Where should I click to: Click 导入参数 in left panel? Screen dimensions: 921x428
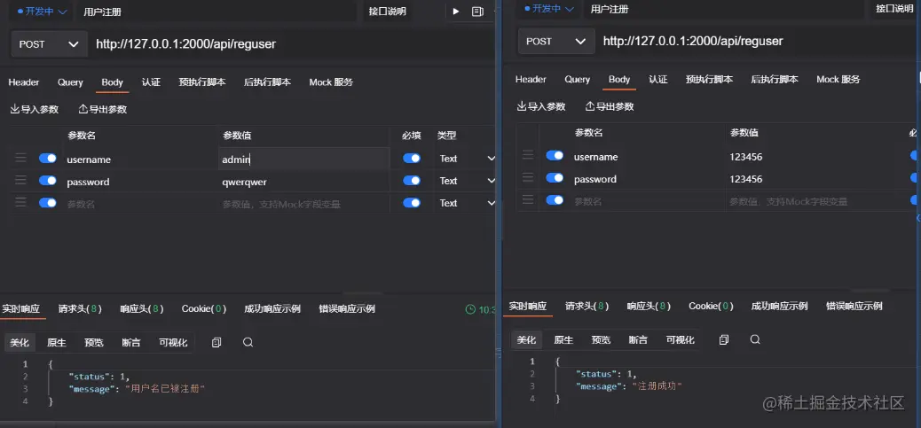pyautogui.click(x=34, y=109)
